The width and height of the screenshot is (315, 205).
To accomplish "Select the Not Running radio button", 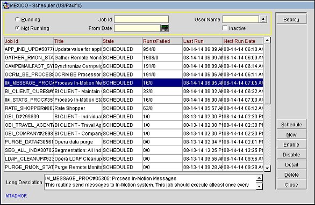I will (x=17, y=28).
